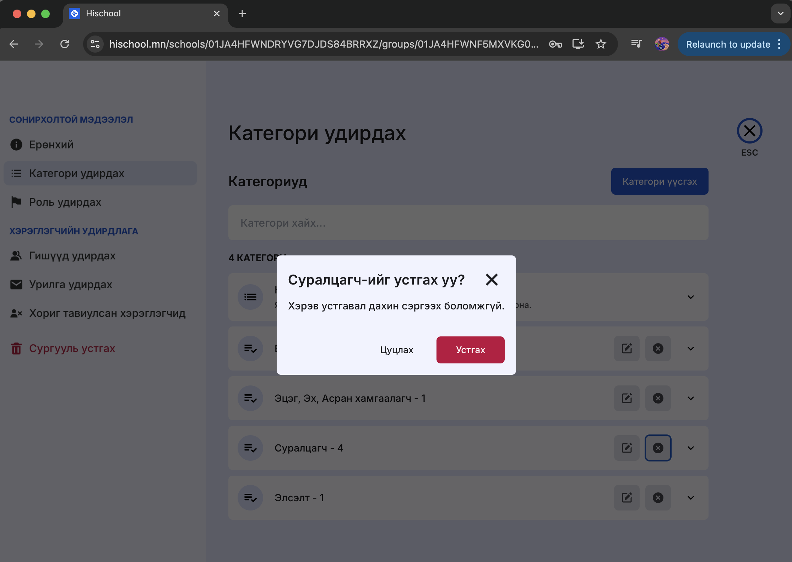This screenshot has width=792, height=562.
Task: Expand Эцэг, Эх, Асран хамгаалагч row
Action: [690, 398]
